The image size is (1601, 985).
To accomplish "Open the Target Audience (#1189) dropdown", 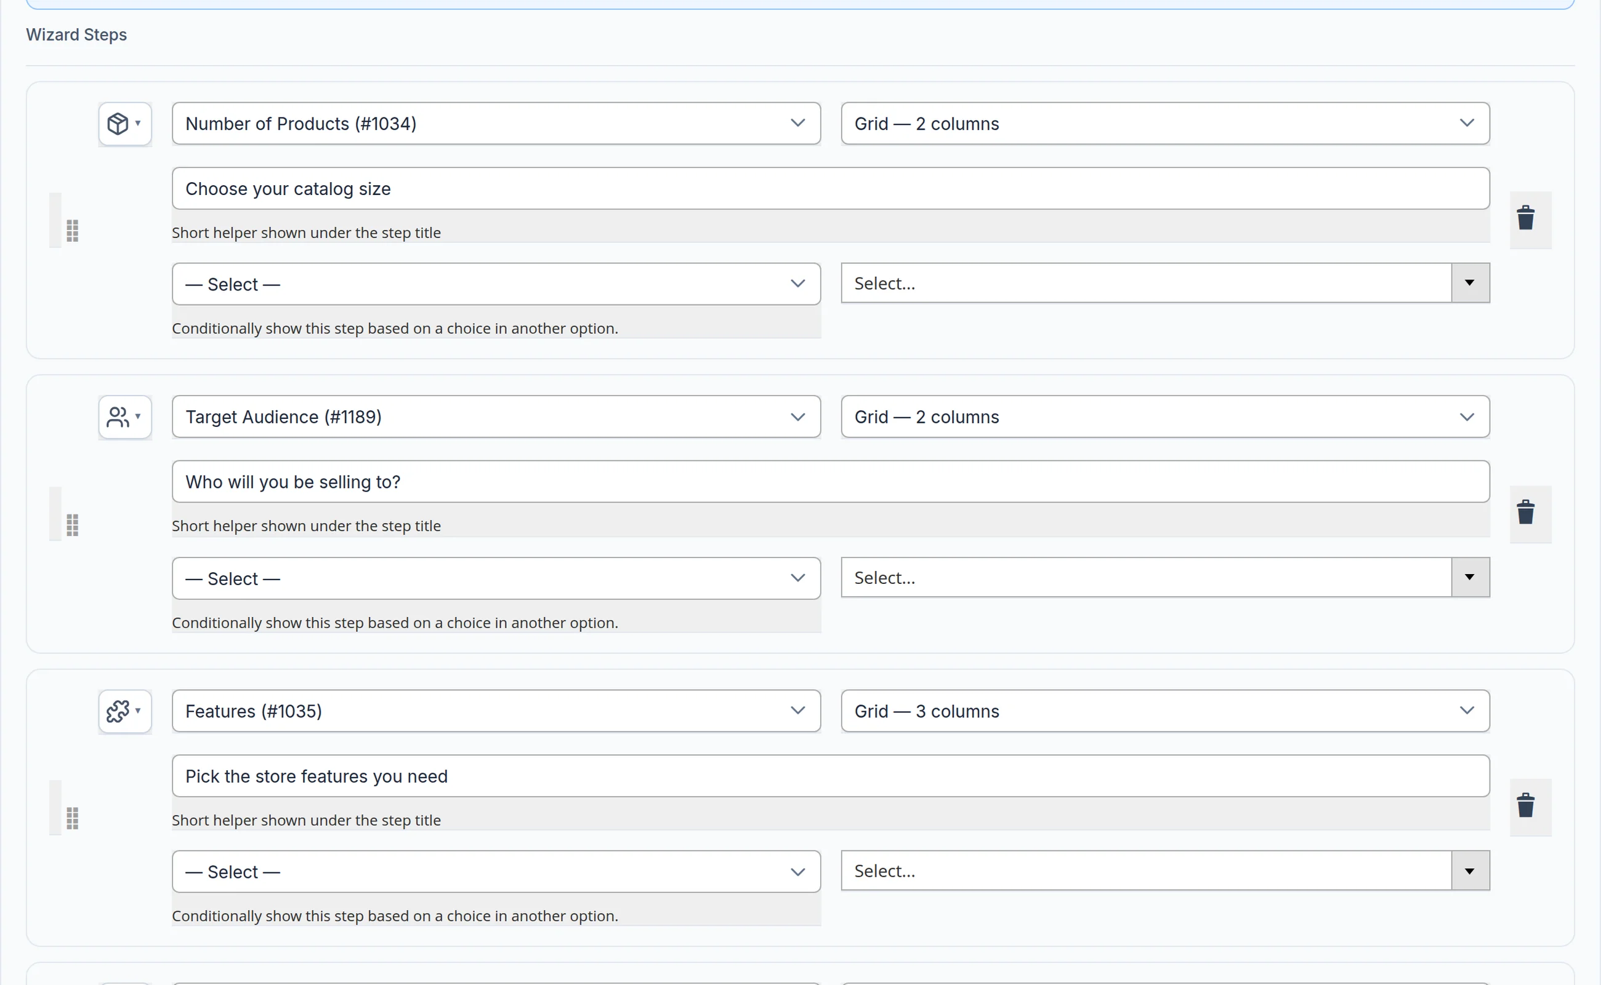I will [x=496, y=417].
